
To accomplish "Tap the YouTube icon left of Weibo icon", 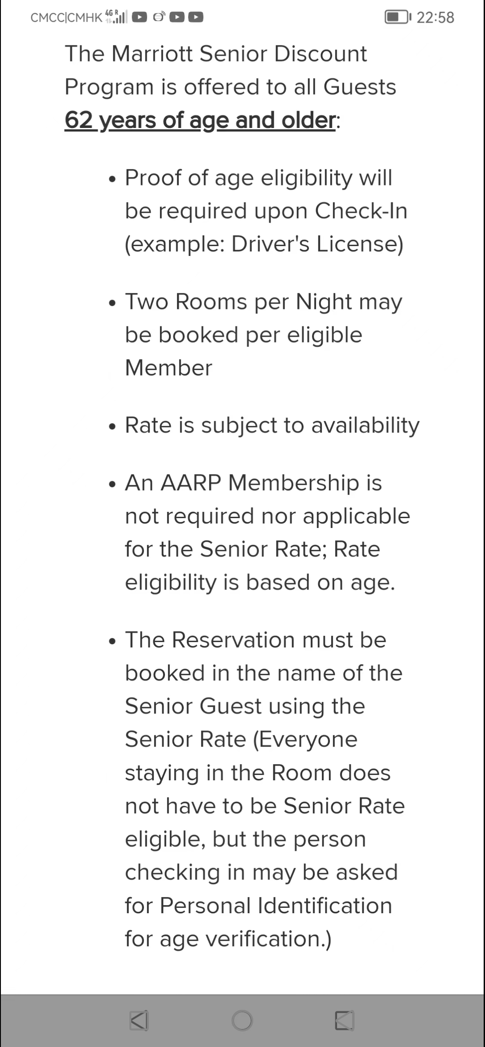I will click(x=140, y=17).
